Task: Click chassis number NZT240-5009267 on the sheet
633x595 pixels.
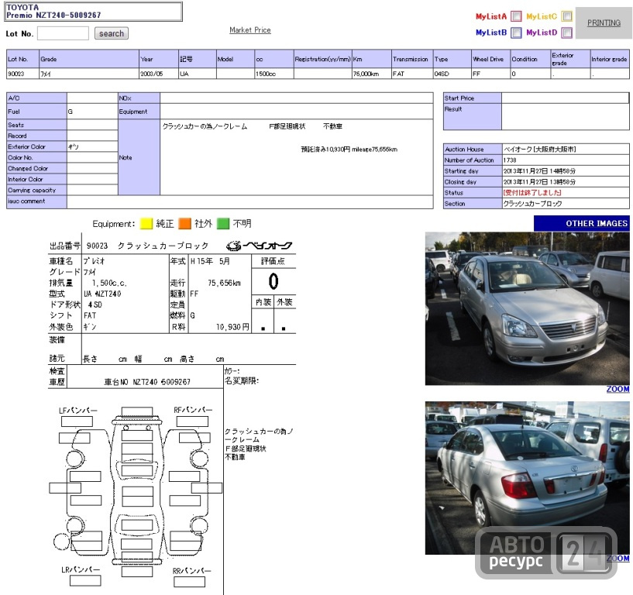Action: 161,382
